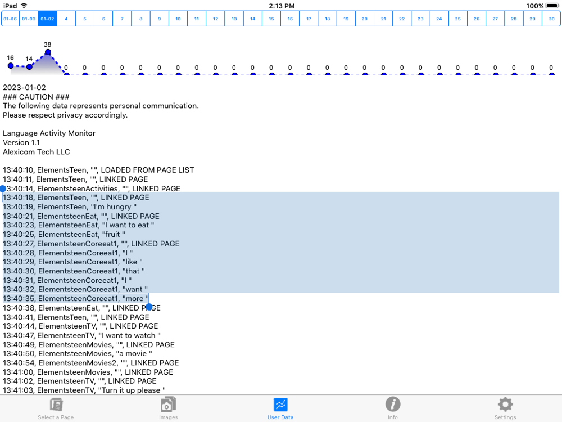Image resolution: width=562 pixels, height=422 pixels.
Task: Tap the lower text selection handle
Action: coord(149,307)
